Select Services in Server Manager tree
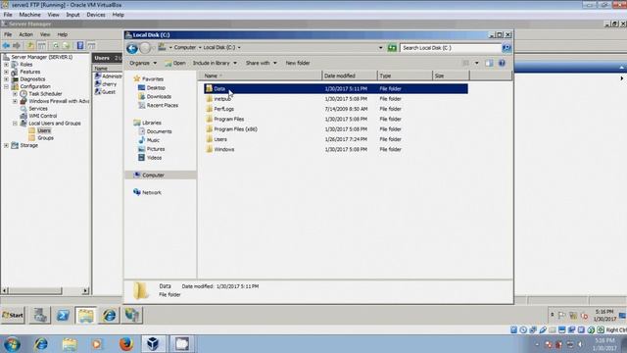 pos(38,109)
